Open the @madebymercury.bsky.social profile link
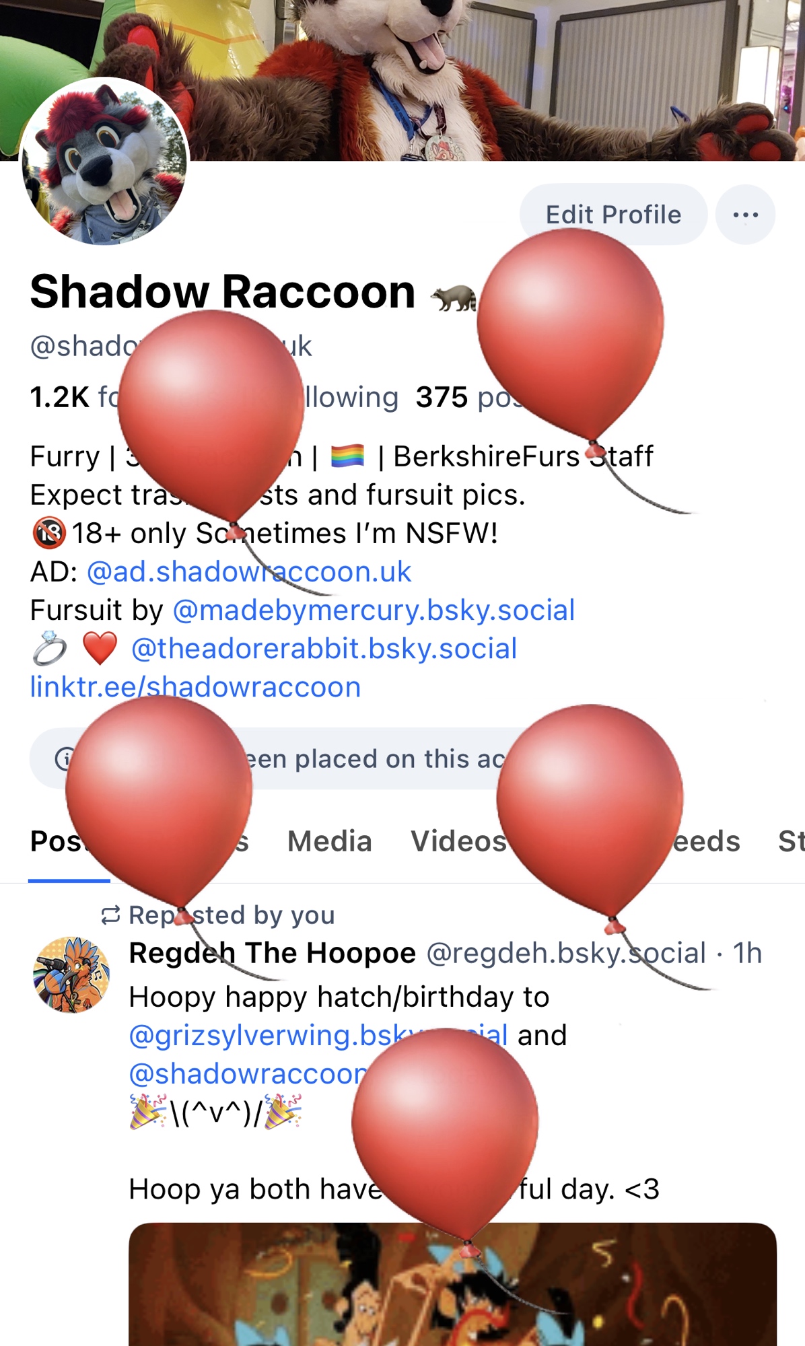The width and height of the screenshot is (805, 1346). [x=374, y=610]
